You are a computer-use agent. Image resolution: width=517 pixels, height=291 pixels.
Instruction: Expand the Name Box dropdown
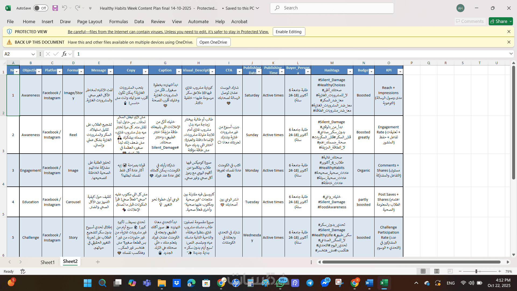[33, 54]
